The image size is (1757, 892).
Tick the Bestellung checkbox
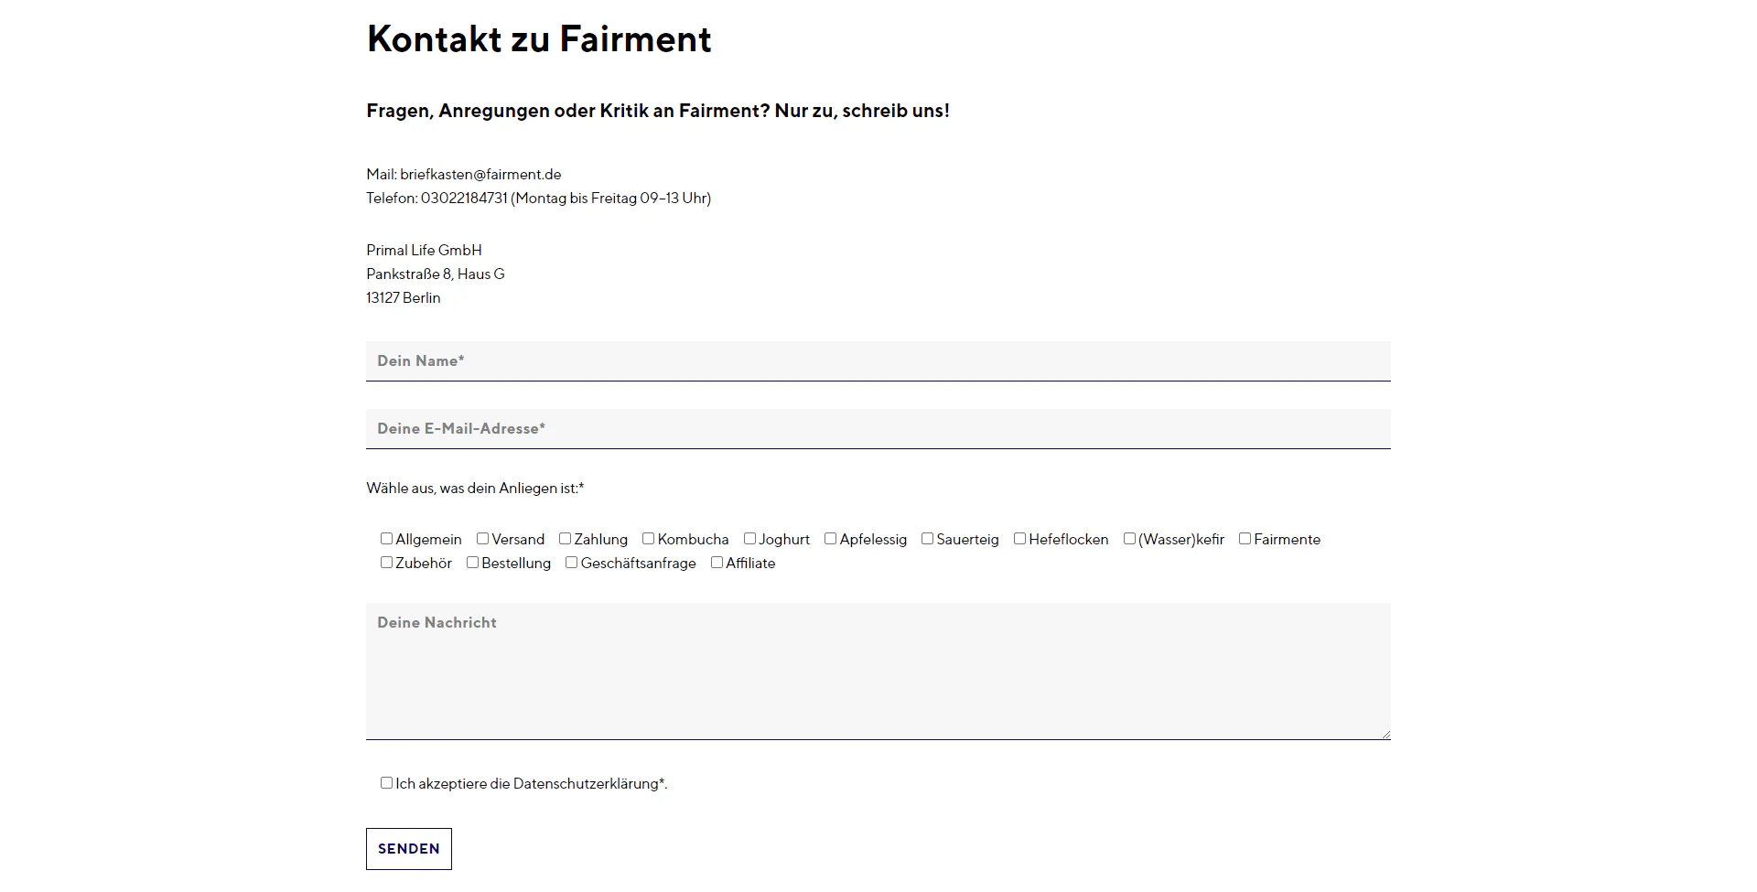tap(472, 563)
